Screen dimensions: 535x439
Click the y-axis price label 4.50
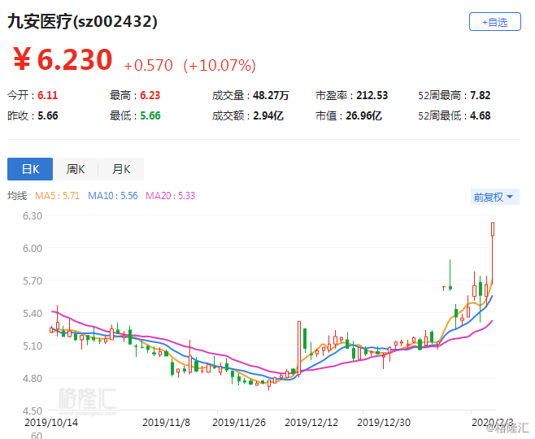[x=33, y=411]
